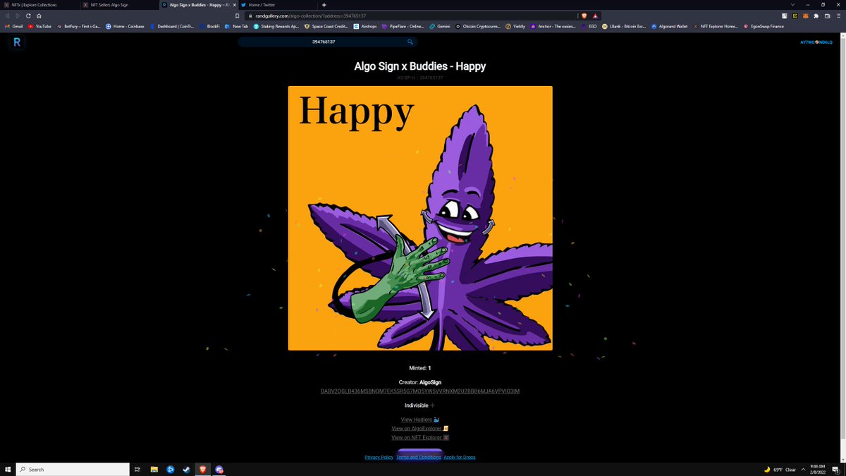Screen dimensions: 846x476
Task: Click the connected wallet address at top right
Action: [x=816, y=42]
